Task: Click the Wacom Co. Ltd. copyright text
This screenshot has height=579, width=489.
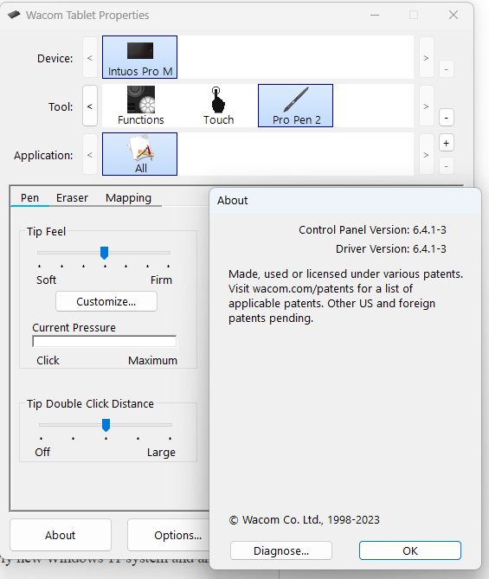Action: [x=305, y=520]
